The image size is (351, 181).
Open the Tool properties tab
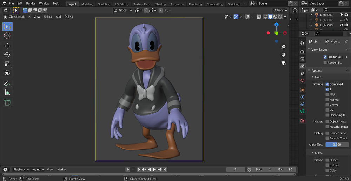[x=303, y=43]
